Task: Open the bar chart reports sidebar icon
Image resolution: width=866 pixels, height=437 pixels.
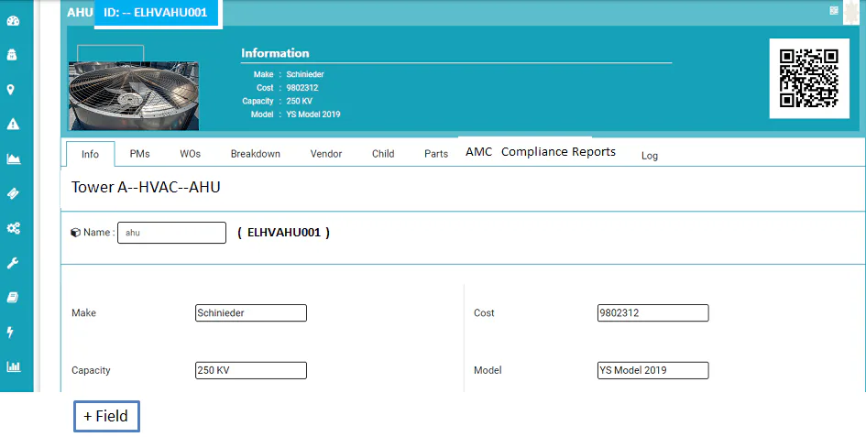Action: click(x=13, y=366)
